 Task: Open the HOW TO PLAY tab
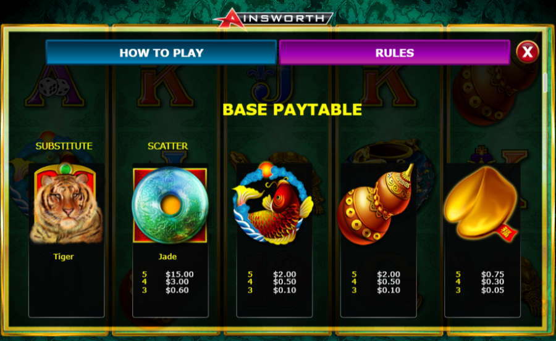[161, 52]
